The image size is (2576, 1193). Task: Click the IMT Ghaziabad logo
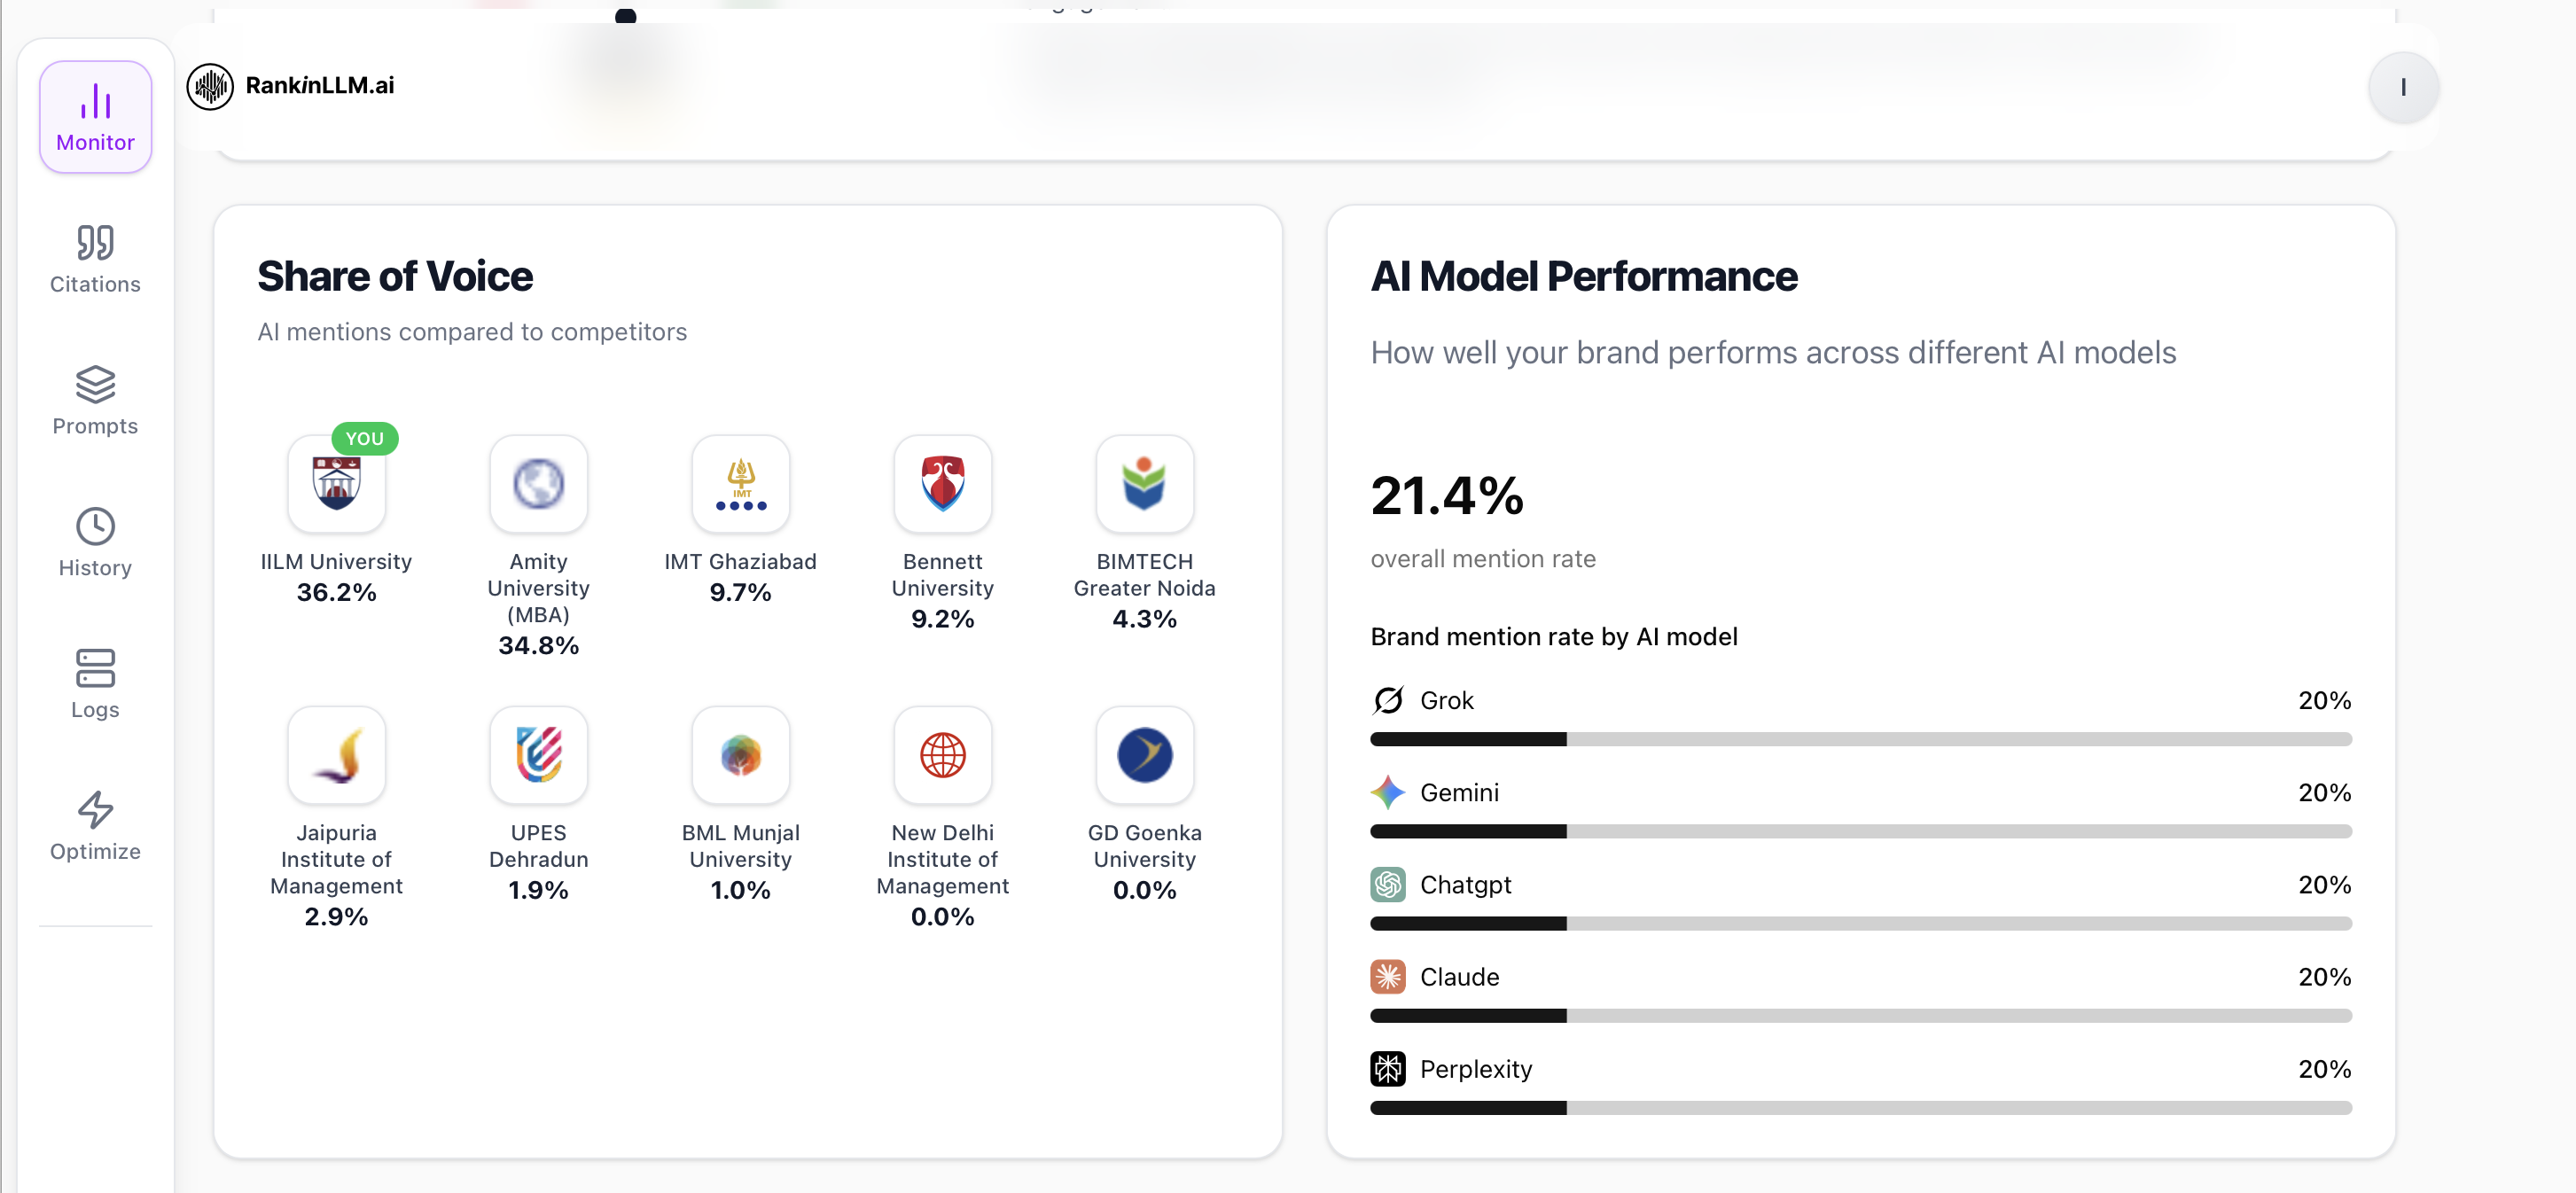pos(740,483)
